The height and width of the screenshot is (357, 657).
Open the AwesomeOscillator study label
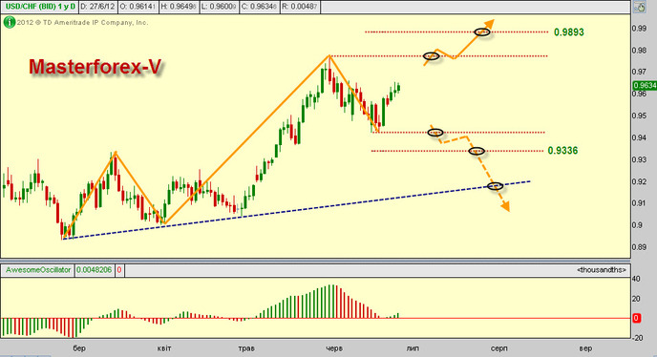(38, 270)
